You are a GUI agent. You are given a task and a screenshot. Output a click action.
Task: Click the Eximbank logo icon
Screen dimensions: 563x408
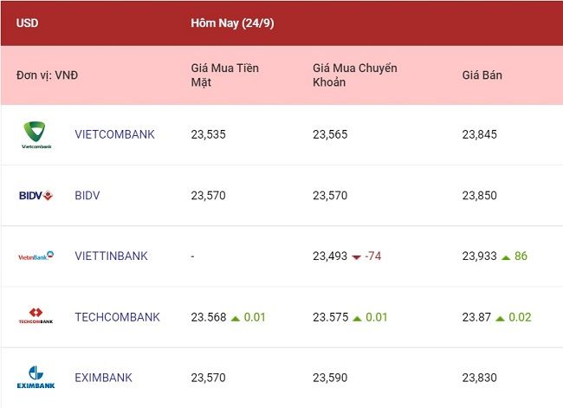pos(36,378)
